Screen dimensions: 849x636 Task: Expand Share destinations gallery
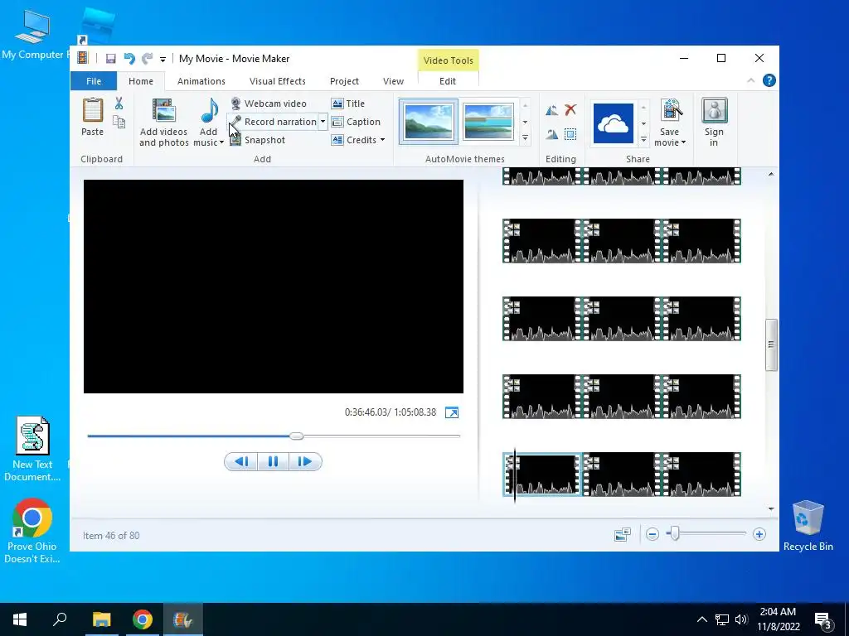[643, 139]
